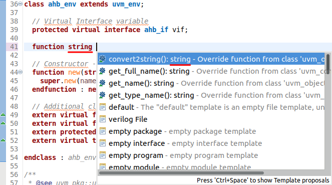Click the ahb_env class name on line 36

coord(62,4)
